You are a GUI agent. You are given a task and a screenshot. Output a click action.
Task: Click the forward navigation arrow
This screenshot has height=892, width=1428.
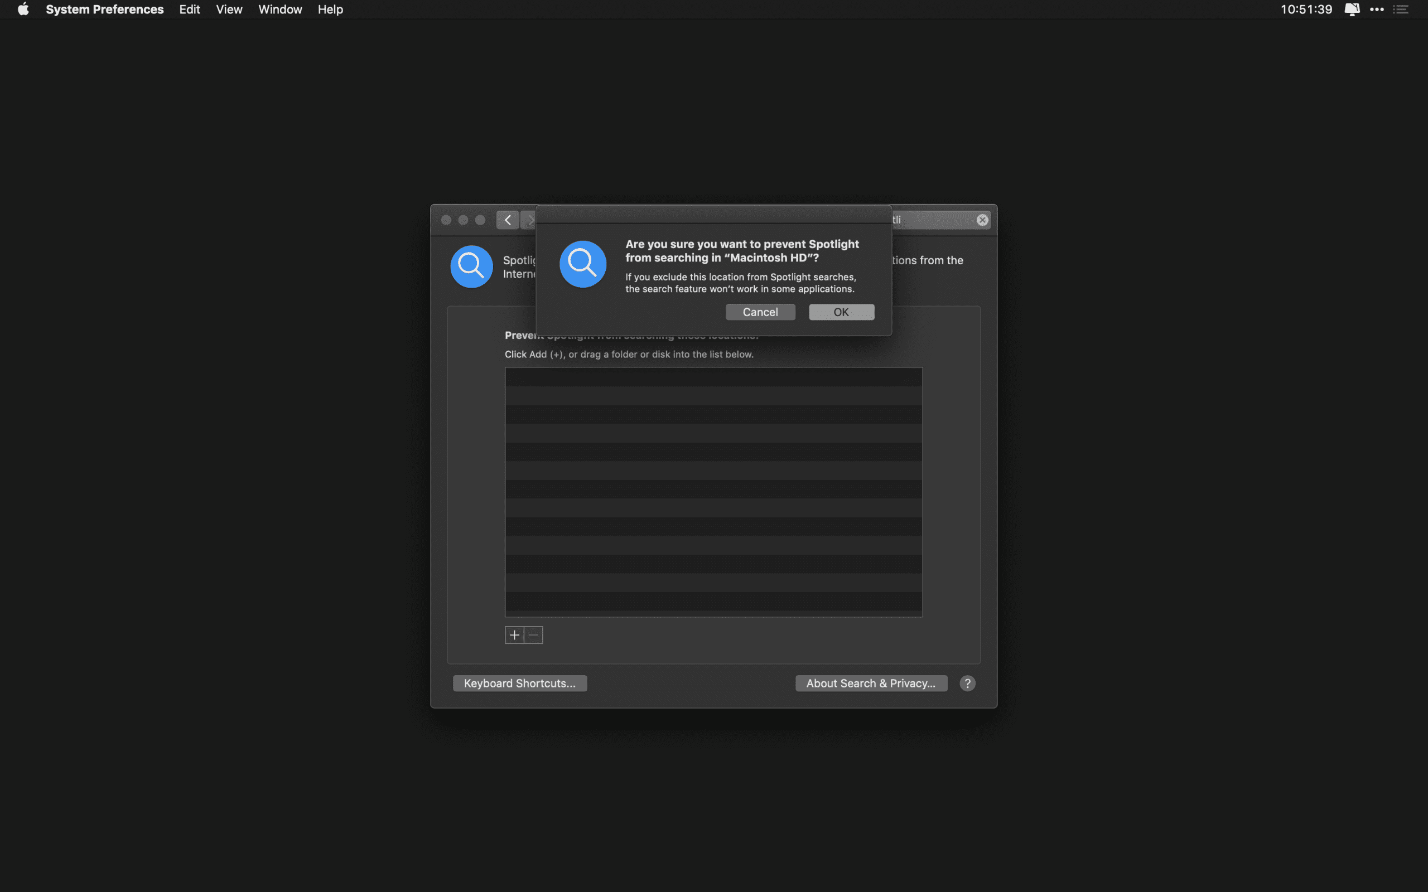point(530,219)
